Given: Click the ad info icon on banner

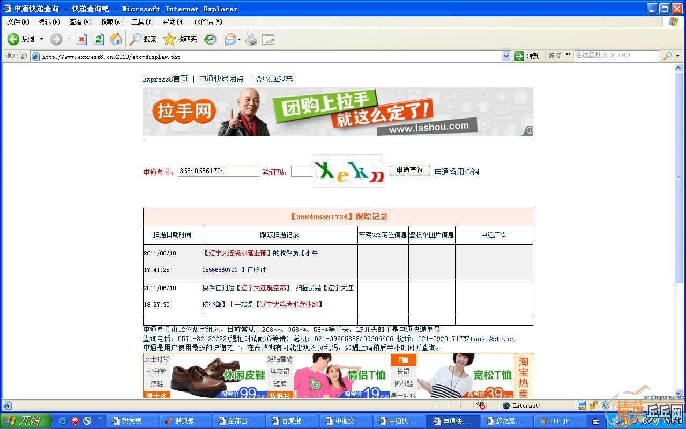Looking at the screenshot, I should (529, 130).
